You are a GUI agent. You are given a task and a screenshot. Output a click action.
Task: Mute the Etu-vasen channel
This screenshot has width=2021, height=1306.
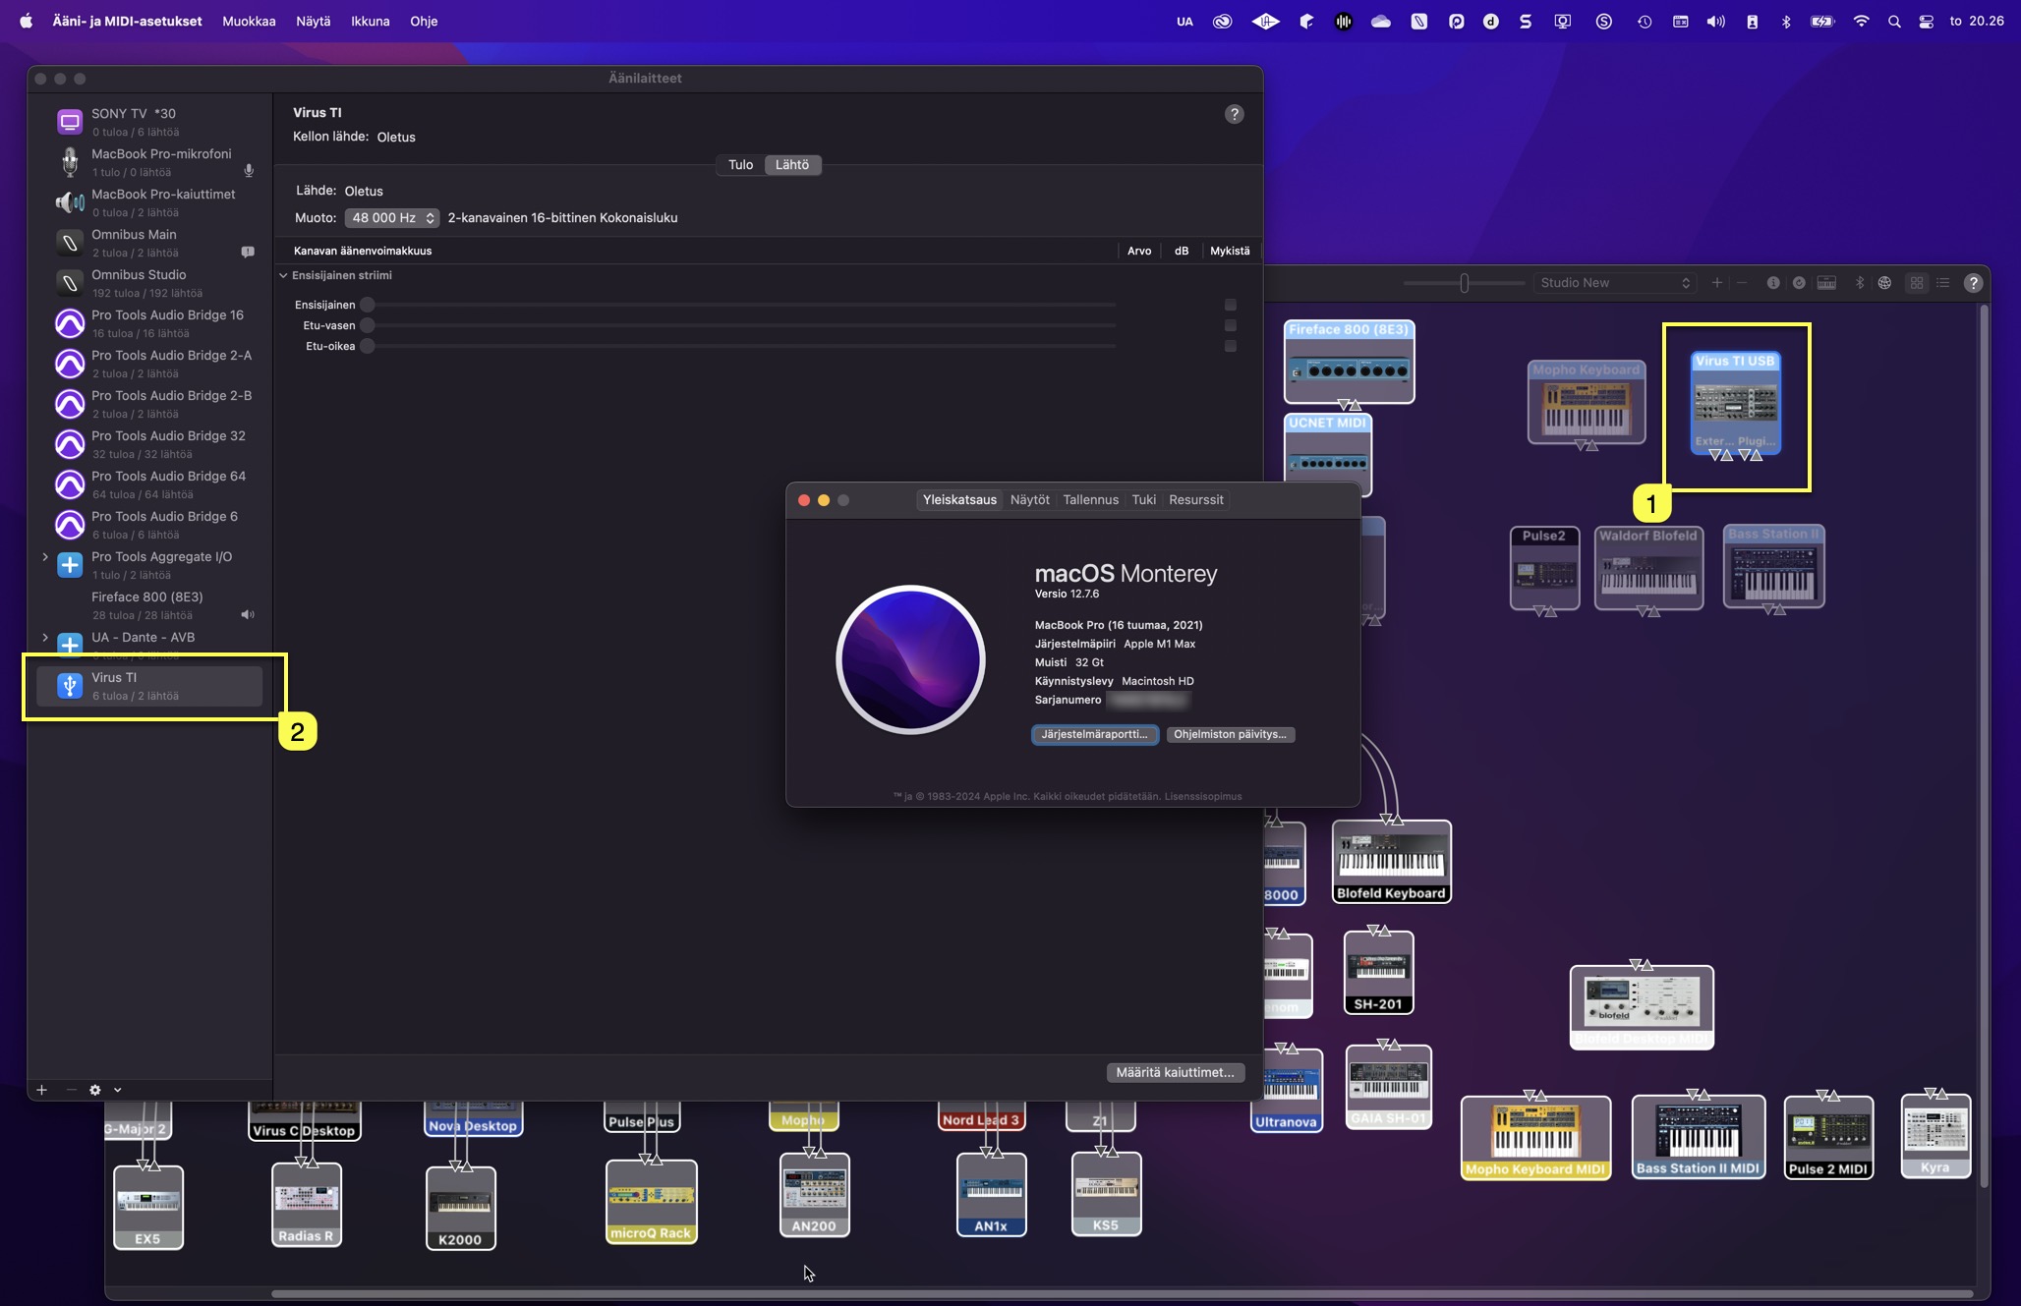[x=1230, y=325]
